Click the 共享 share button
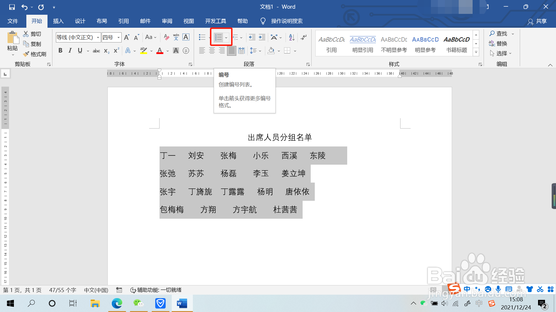556x312 pixels. point(537,21)
